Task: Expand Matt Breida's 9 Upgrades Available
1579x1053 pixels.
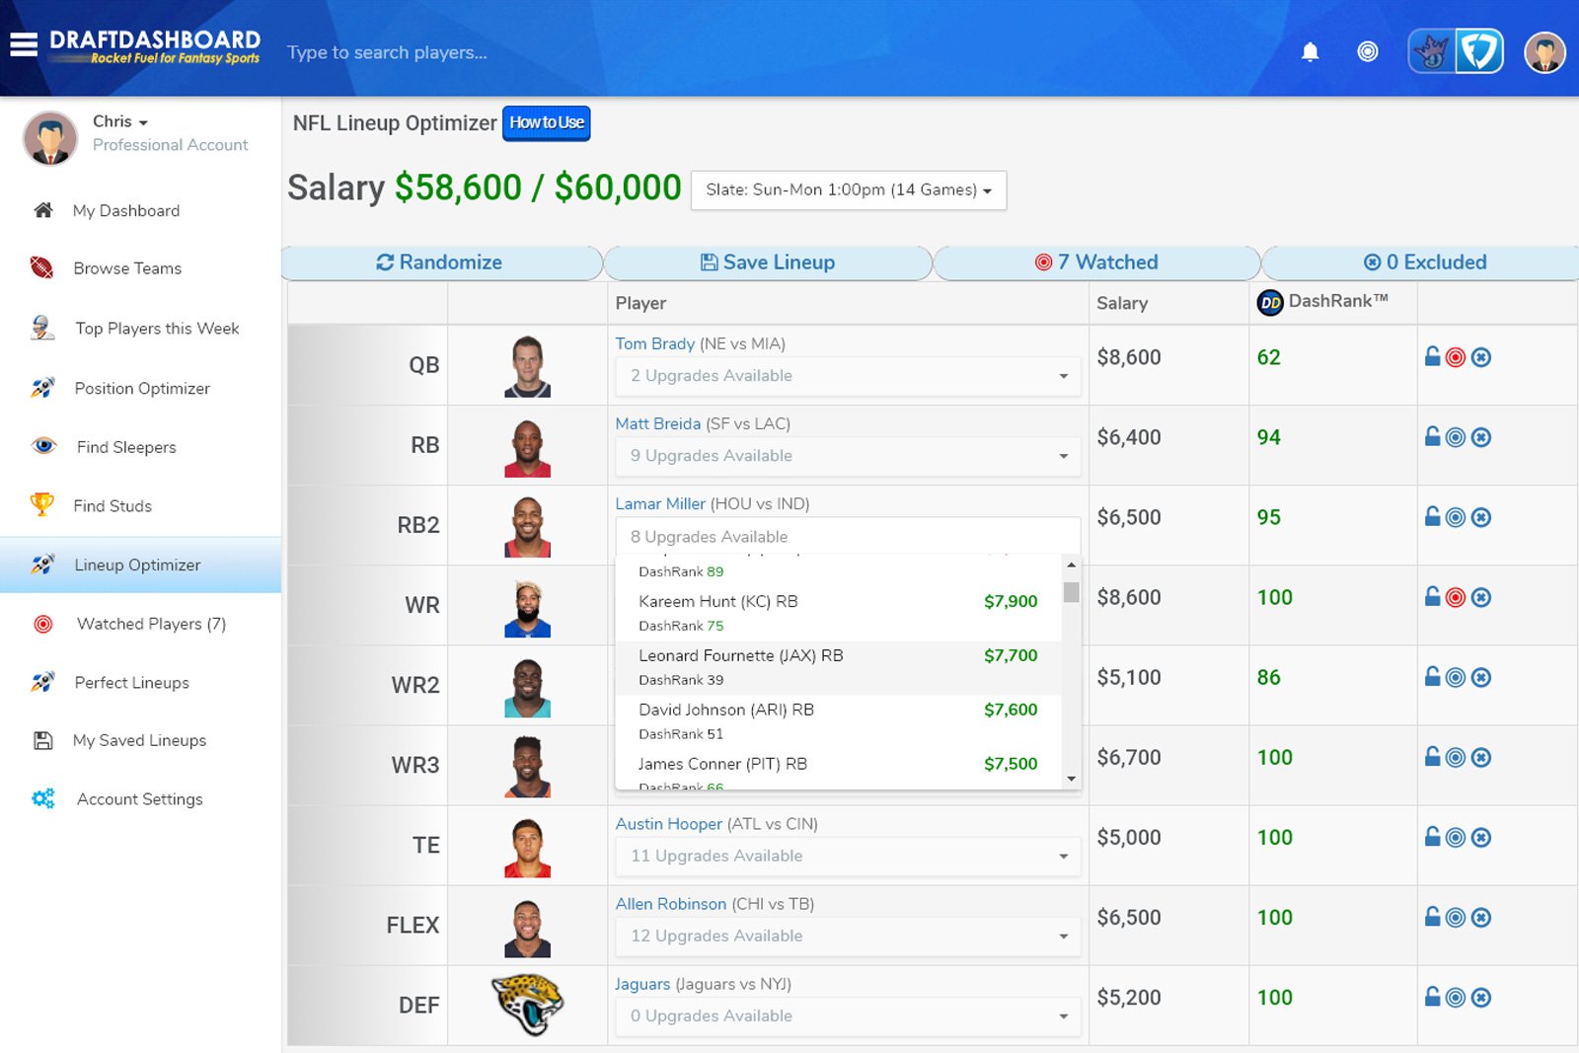Action: click(848, 456)
